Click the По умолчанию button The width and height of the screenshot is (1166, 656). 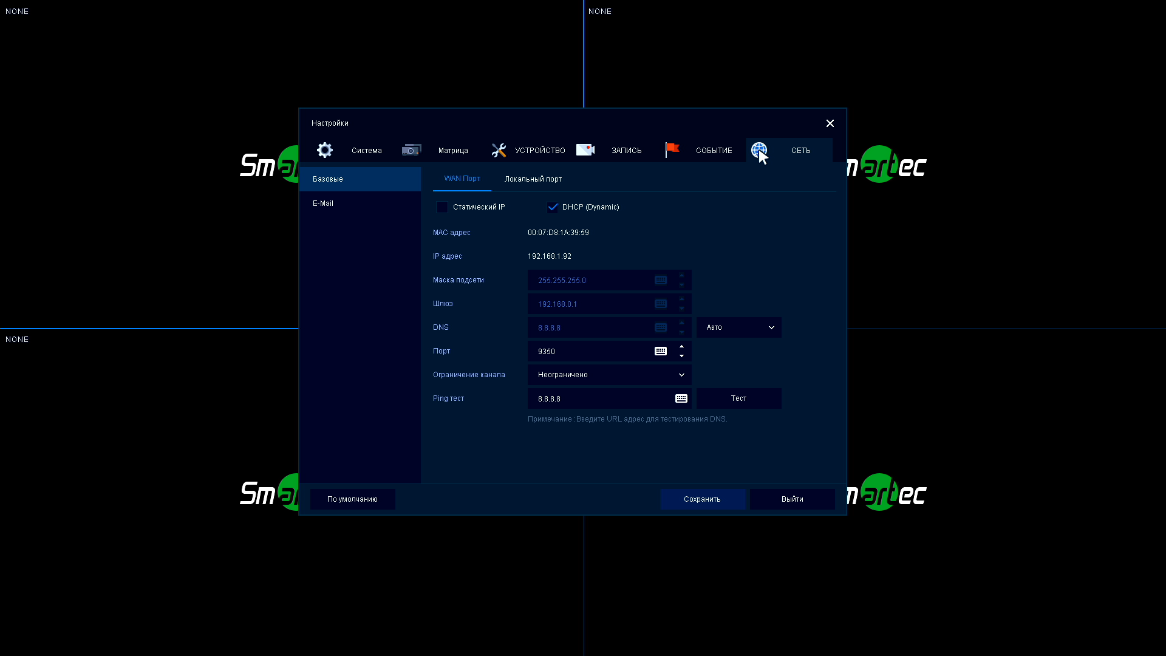click(352, 499)
